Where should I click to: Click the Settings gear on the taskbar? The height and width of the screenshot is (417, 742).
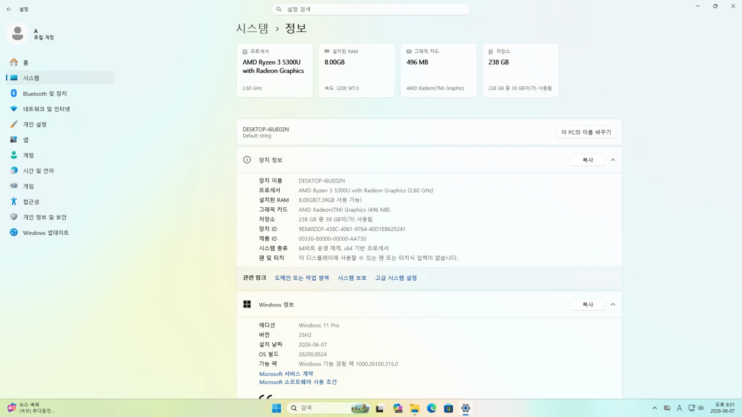coord(466,409)
